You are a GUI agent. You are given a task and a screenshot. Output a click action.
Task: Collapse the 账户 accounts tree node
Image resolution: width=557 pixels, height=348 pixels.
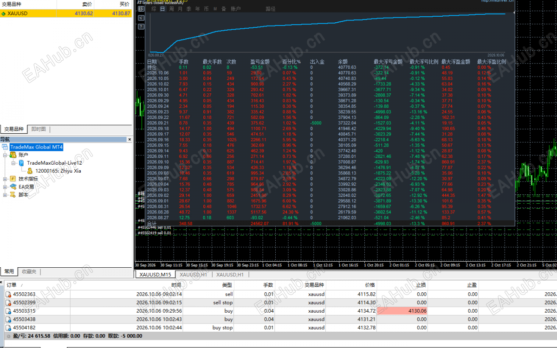[x=5, y=155]
